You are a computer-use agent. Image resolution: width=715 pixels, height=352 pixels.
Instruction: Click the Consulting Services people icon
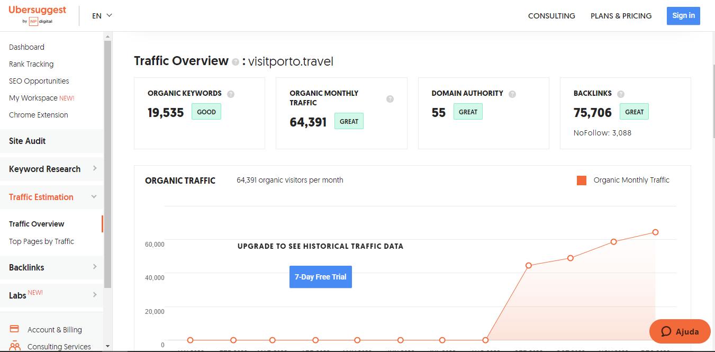click(15, 346)
